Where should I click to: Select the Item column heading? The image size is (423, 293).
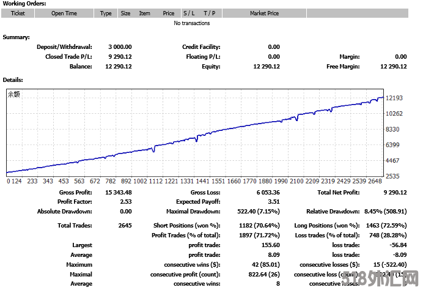(x=145, y=13)
